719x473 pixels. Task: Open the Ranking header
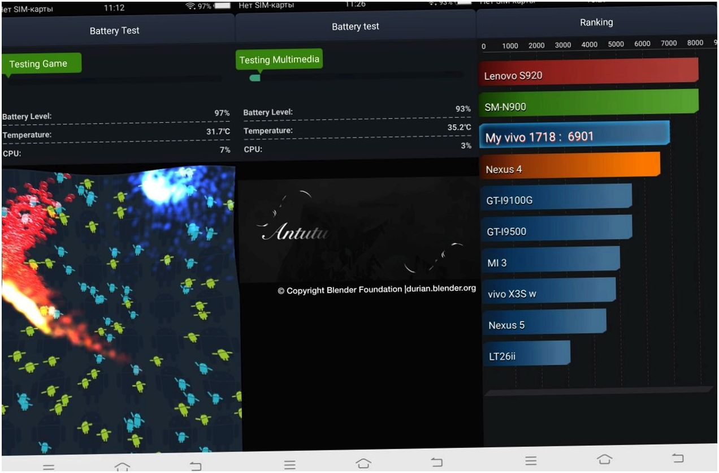click(x=596, y=23)
